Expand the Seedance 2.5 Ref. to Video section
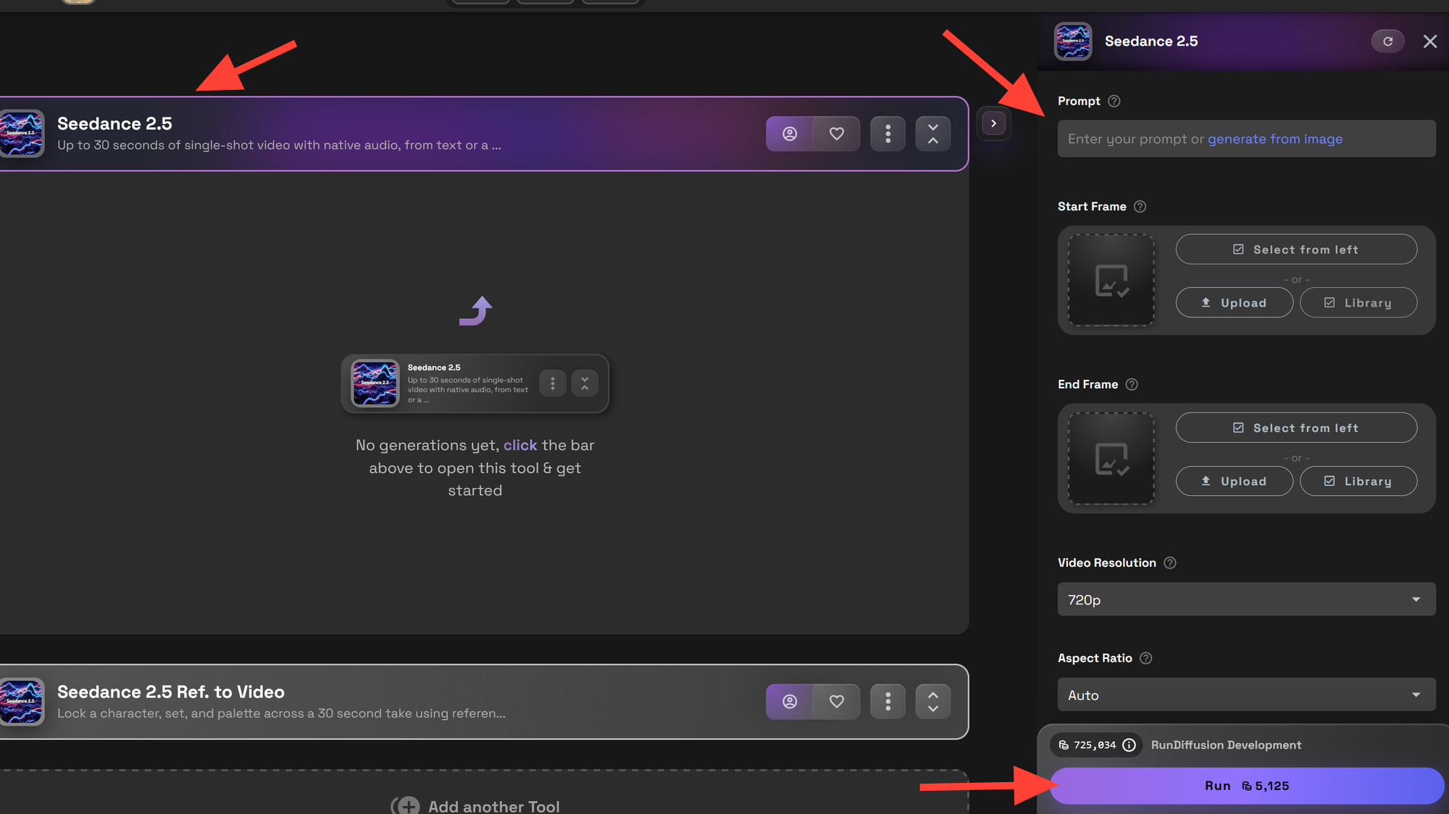The width and height of the screenshot is (1449, 814). point(933,702)
